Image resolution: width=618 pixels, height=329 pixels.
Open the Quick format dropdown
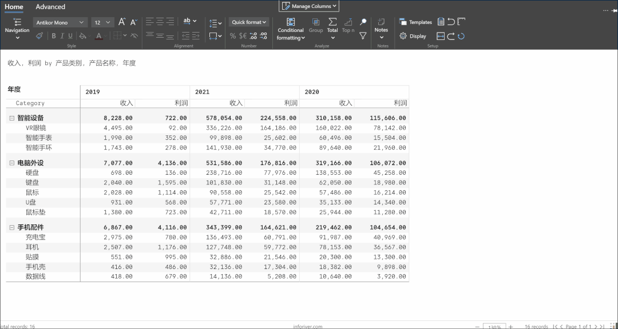(249, 22)
